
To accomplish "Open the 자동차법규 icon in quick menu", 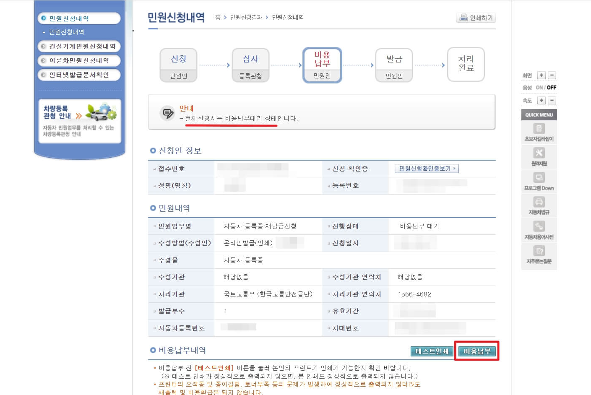I will pos(539,205).
